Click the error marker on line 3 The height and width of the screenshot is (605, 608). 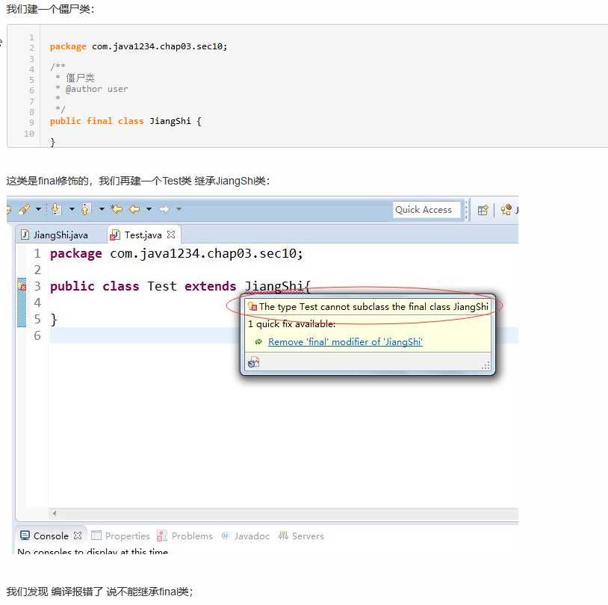click(x=22, y=286)
